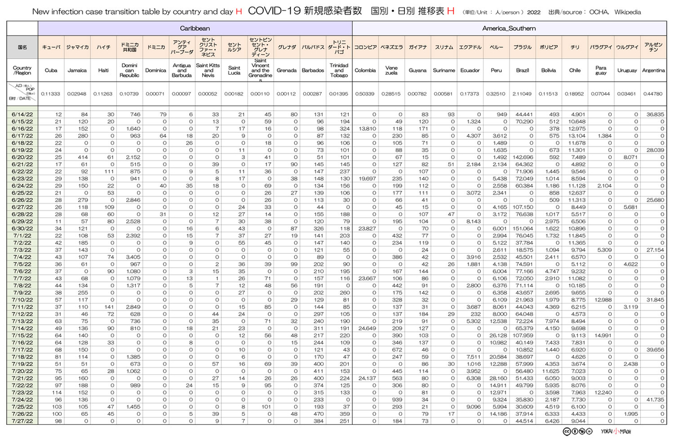Click population value 2.11049 for Brazil
The image size is (674, 440).
point(522,94)
